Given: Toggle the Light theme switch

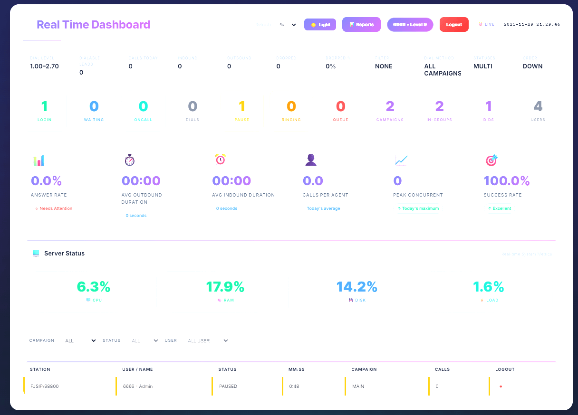Looking at the screenshot, I should 320,24.
